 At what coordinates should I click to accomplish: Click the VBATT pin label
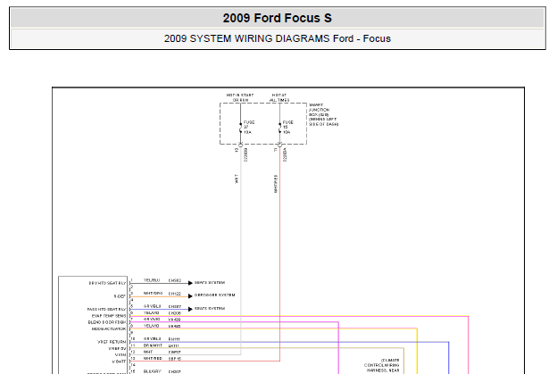[x=119, y=362]
